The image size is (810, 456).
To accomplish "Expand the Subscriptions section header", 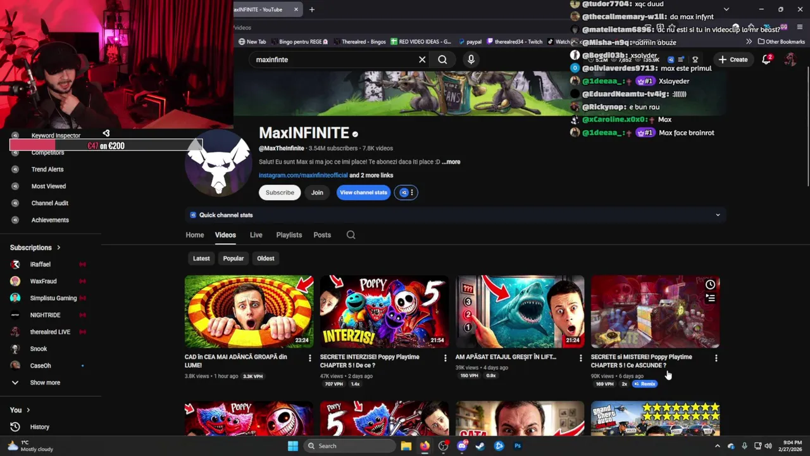I will click(x=35, y=248).
